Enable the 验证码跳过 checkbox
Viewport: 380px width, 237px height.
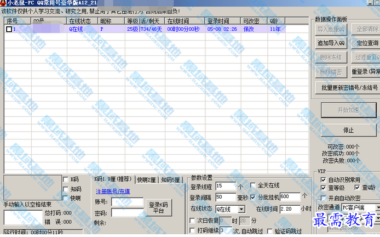[x=270, y=231]
